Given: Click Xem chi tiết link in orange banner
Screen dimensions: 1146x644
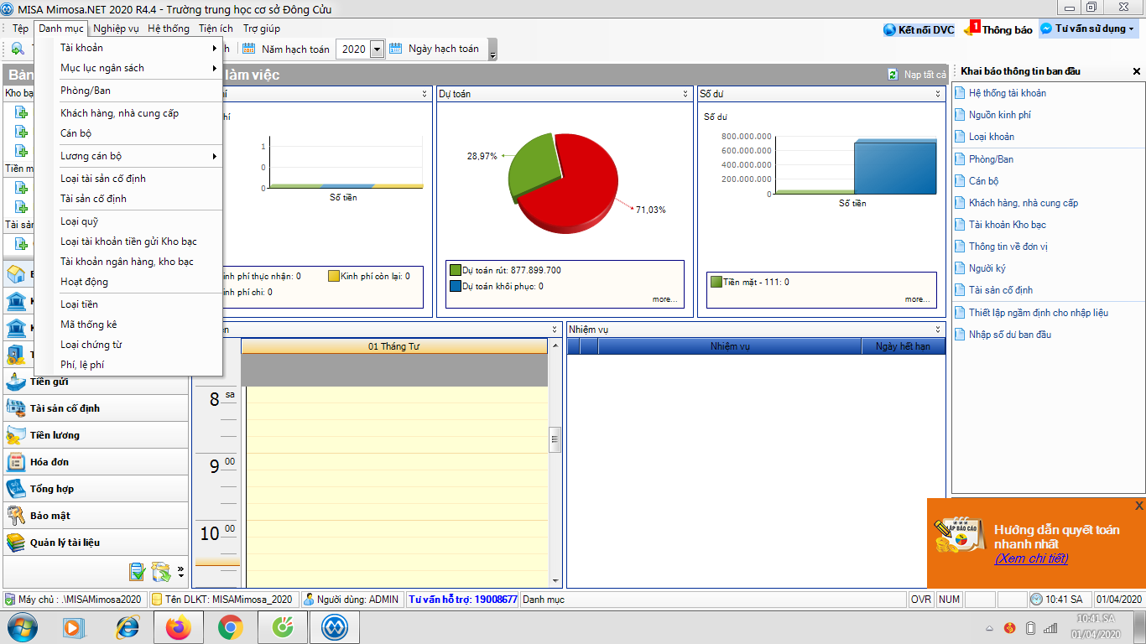Looking at the screenshot, I should click(x=1031, y=558).
